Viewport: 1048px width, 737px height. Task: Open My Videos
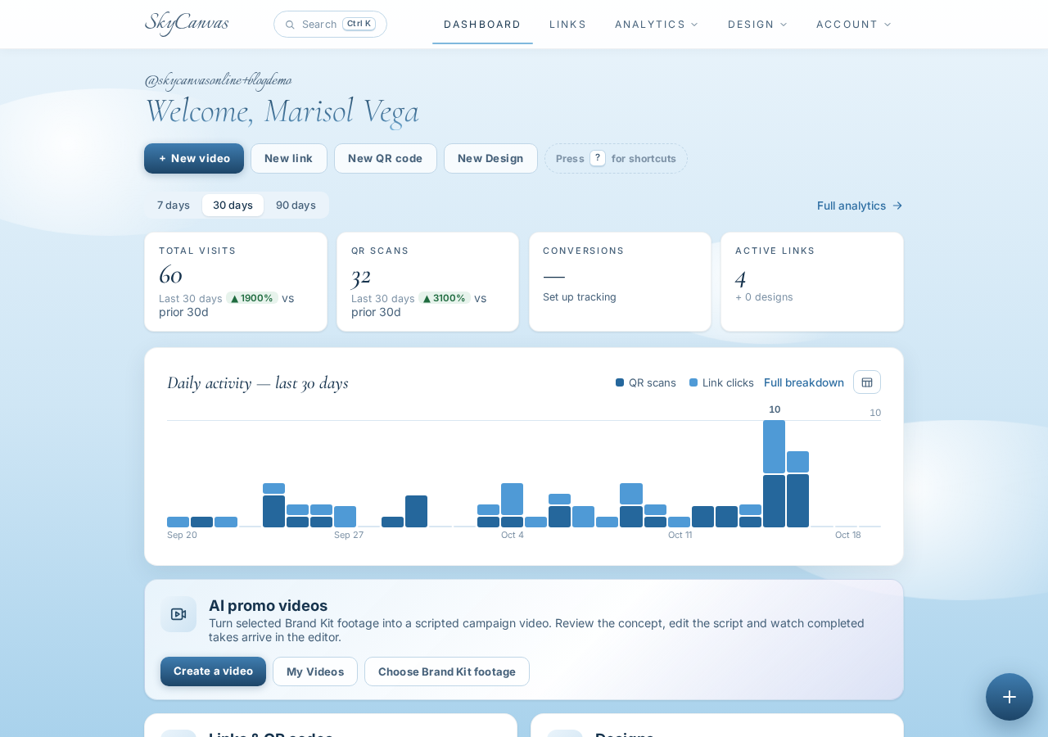[315, 671]
